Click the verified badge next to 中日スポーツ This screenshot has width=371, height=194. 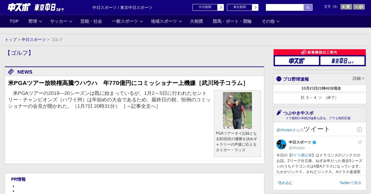(x=314, y=142)
